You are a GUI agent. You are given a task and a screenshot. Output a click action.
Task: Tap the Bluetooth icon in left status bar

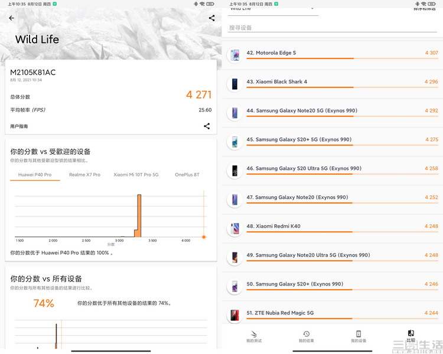(x=196, y=4)
